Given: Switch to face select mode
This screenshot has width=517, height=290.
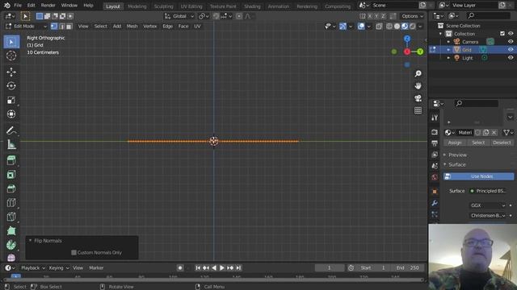Looking at the screenshot, I should tap(69, 27).
